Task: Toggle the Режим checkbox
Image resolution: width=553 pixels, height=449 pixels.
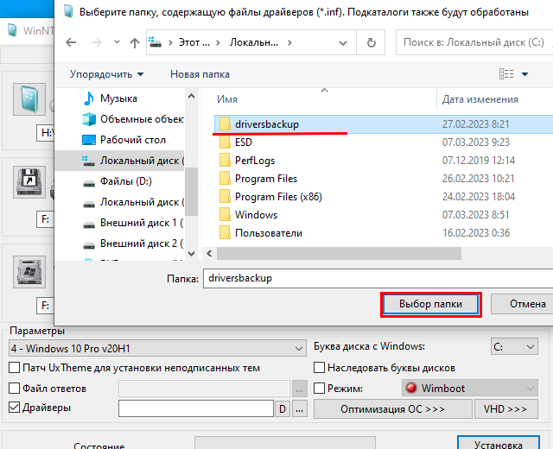Action: coord(319,388)
